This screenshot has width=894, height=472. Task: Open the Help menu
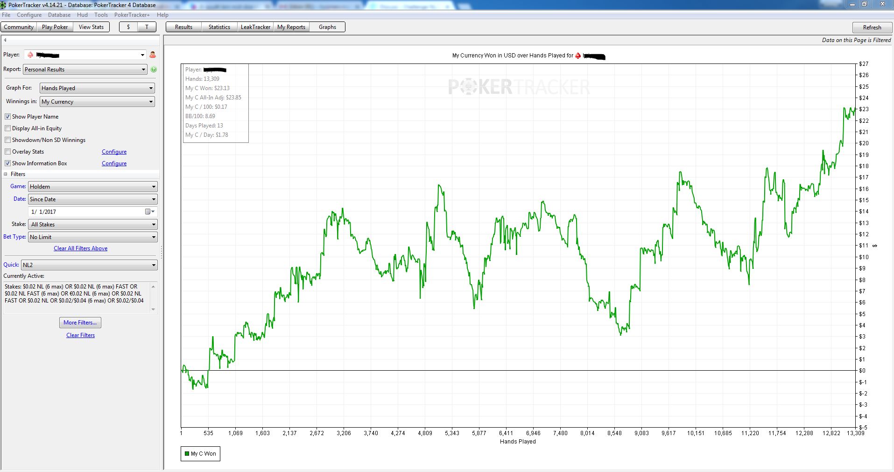162,15
